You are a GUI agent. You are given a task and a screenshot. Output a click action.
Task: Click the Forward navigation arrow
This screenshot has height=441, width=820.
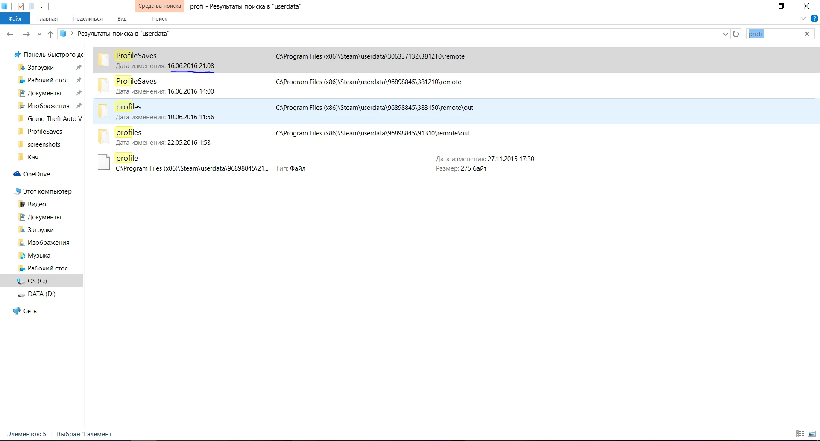(26, 34)
